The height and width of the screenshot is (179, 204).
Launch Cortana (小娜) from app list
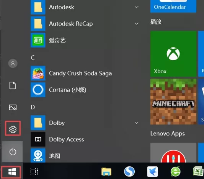pos(67,90)
